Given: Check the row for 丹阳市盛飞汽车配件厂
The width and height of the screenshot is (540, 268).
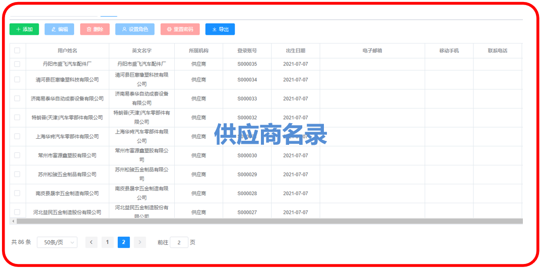Looking at the screenshot, I should (17, 64).
